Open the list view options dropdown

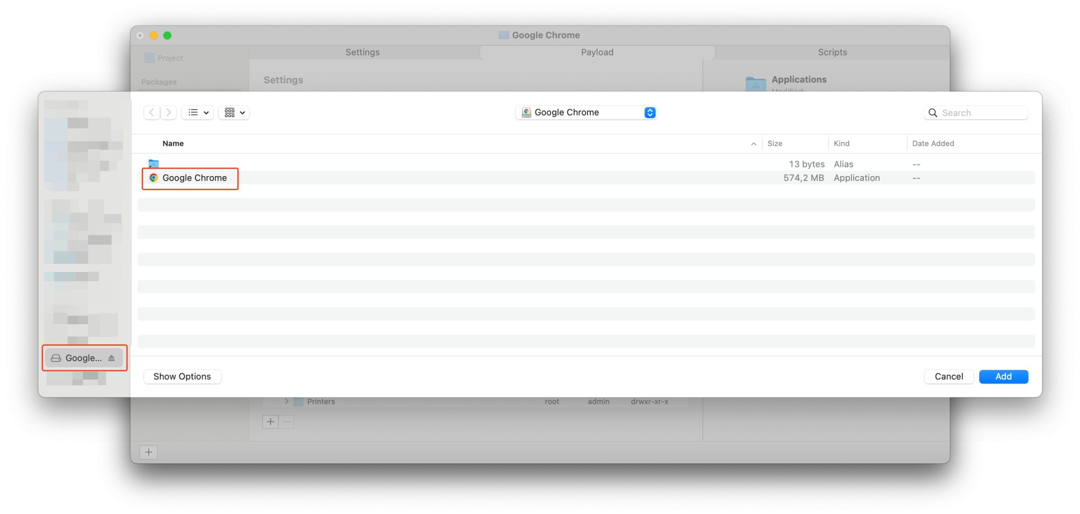click(x=198, y=113)
